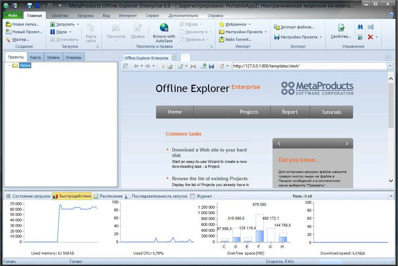
Task: Open the Расписание schedule tab
Action: (x=108, y=196)
